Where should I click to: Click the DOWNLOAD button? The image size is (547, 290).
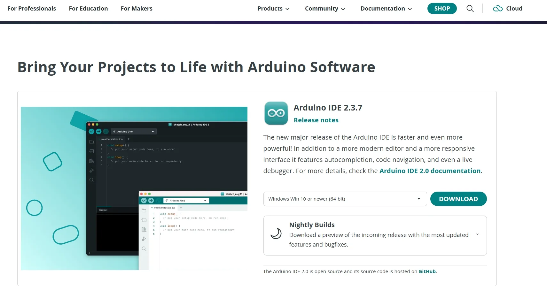tap(458, 199)
